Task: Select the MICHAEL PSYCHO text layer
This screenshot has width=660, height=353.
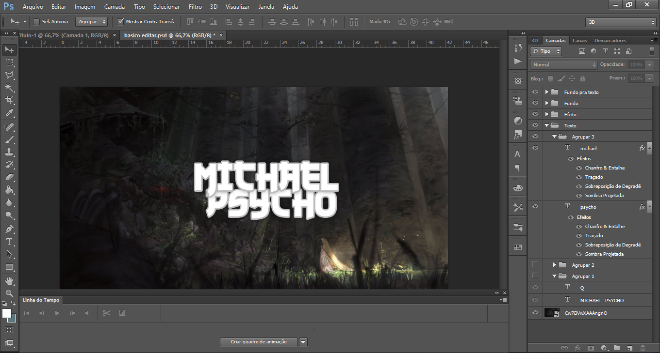Action: point(602,300)
